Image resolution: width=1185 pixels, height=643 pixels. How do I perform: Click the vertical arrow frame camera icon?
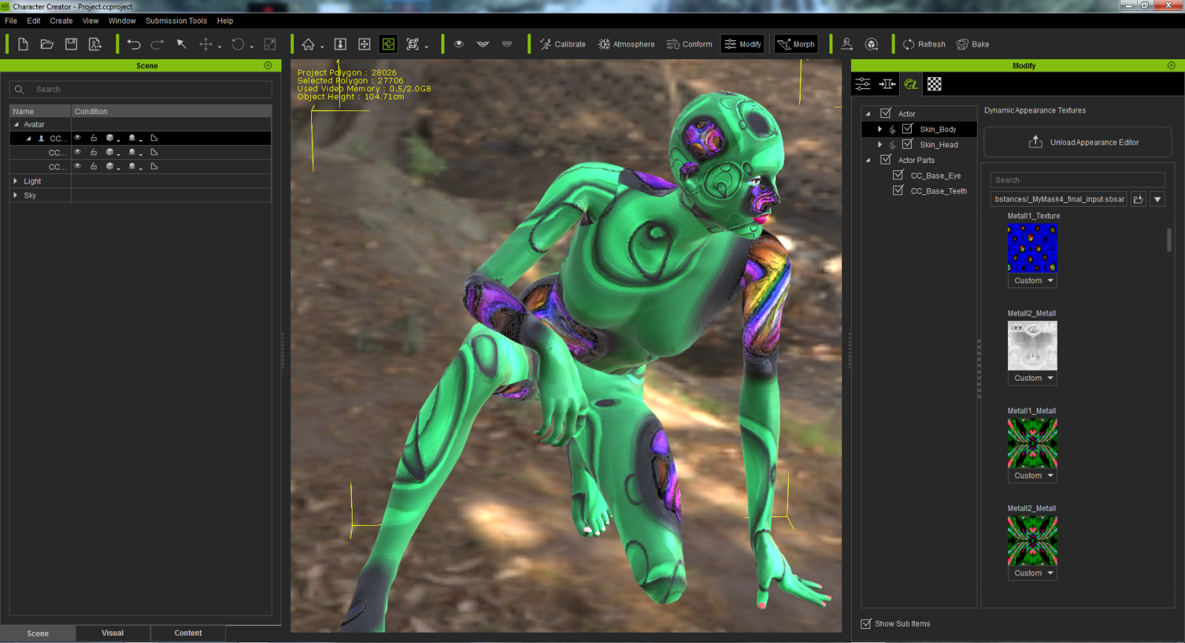(341, 44)
